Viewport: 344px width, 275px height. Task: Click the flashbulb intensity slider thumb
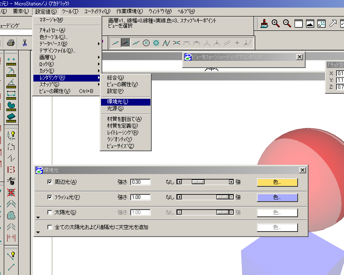(222, 197)
